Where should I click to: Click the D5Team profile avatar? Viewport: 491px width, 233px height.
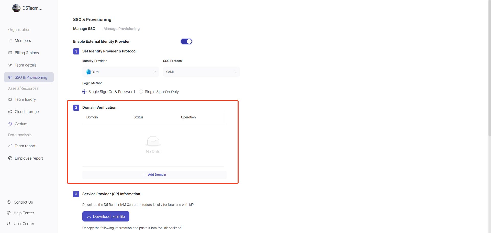click(16, 8)
